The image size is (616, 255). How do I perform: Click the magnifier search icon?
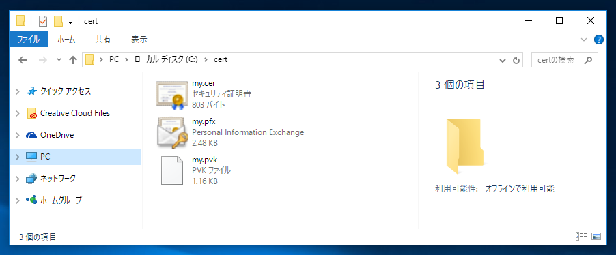click(588, 61)
